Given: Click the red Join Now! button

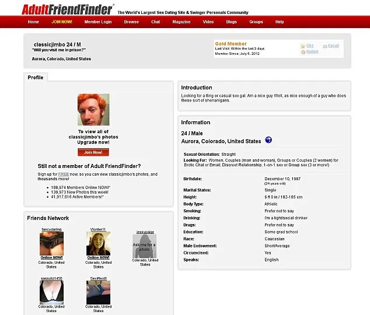Looking at the screenshot, I should click(x=93, y=152).
